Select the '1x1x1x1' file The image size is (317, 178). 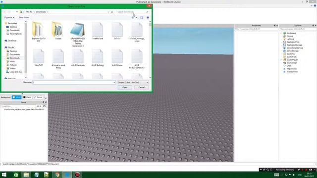click(117, 31)
